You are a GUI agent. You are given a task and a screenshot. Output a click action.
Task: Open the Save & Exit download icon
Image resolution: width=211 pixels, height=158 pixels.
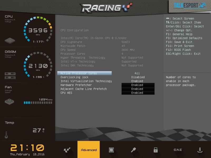click(200, 150)
